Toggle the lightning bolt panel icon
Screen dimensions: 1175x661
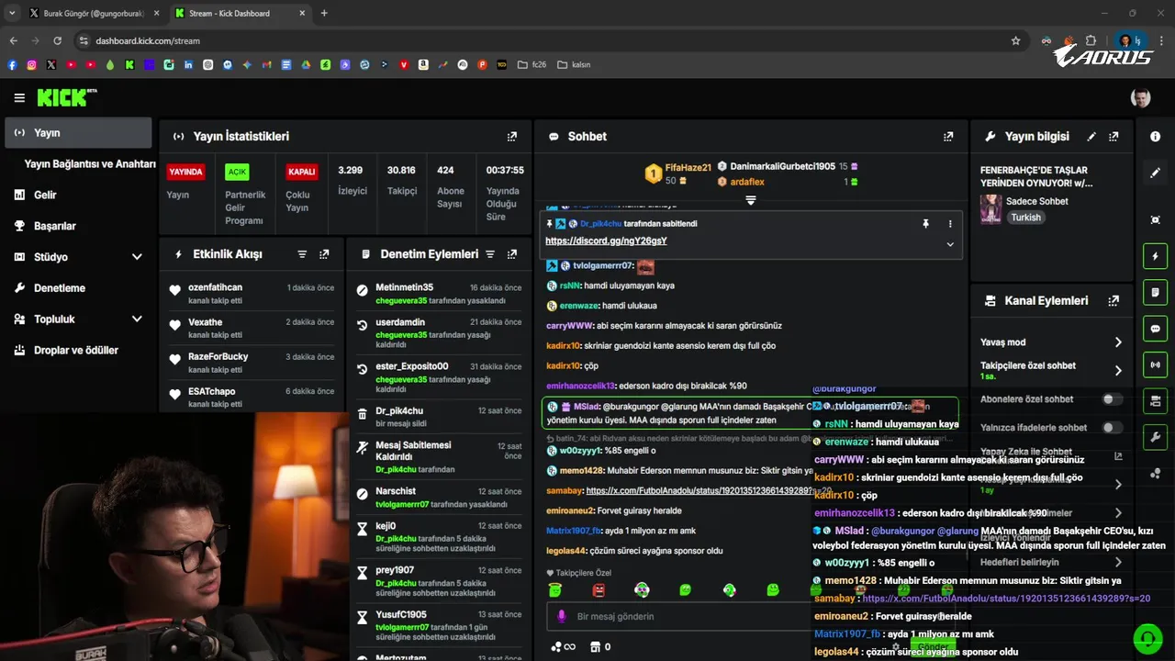tap(1155, 256)
